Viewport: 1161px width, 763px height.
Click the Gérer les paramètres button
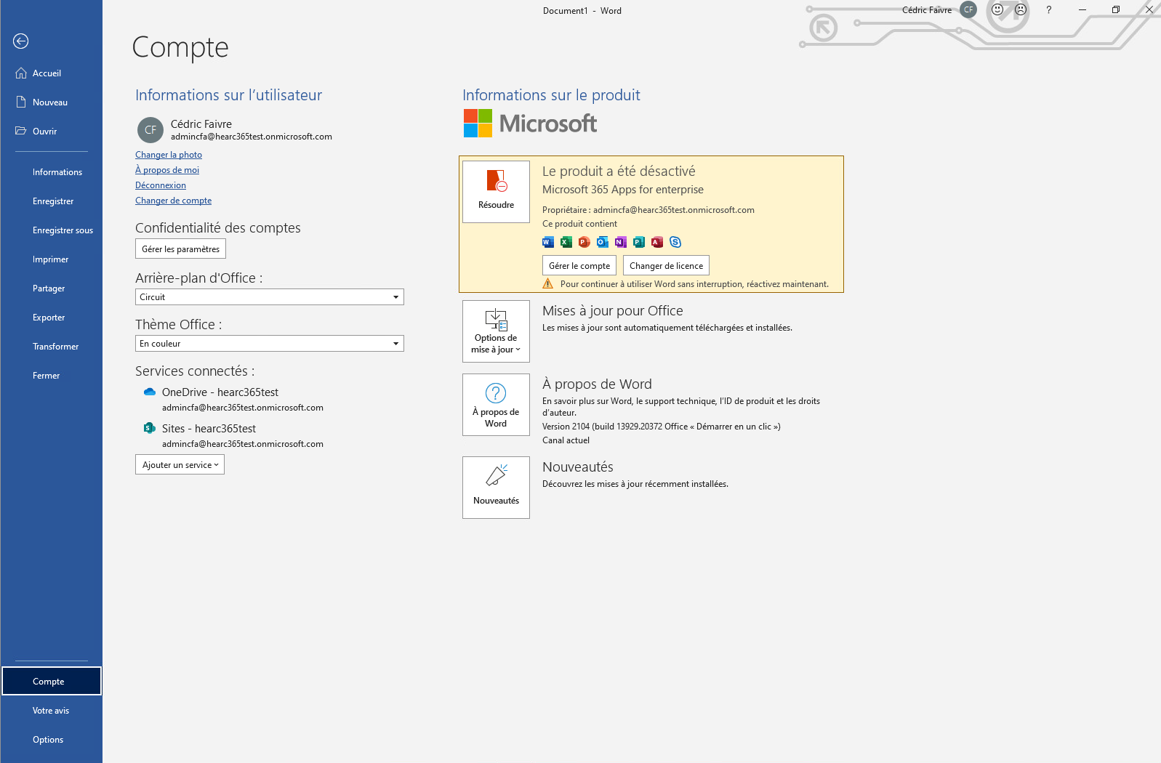(x=180, y=249)
